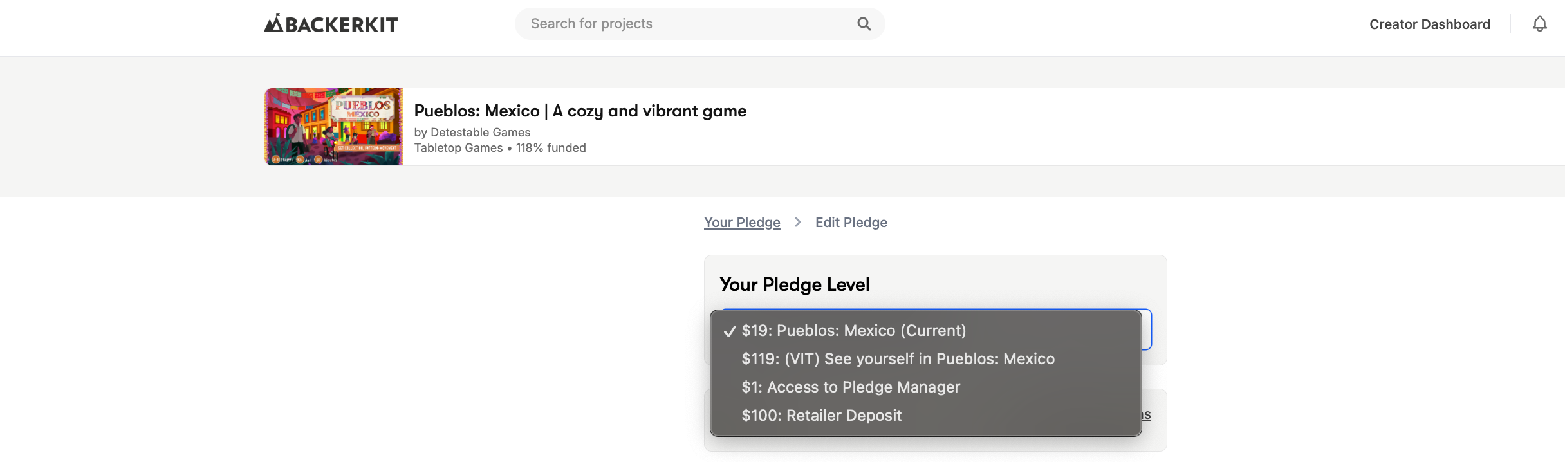Click Tabletop Games category label
This screenshot has height=462, width=1565.
(458, 148)
